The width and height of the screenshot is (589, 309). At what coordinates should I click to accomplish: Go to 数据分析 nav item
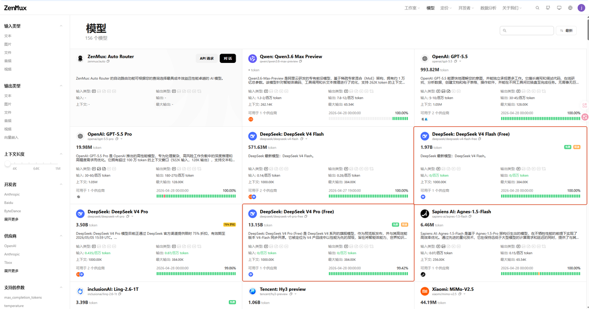[x=488, y=8]
